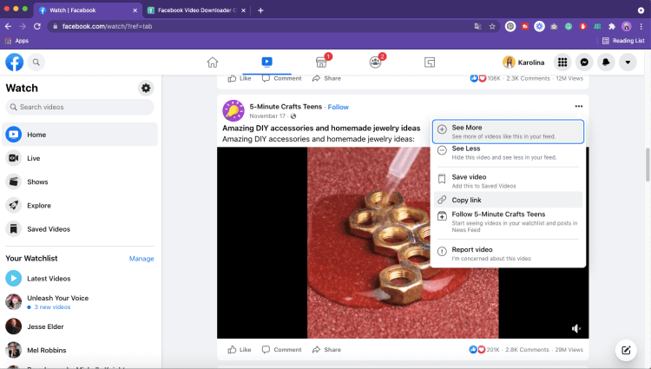This screenshot has width=651, height=369.
Task: Click the November 17 post date
Action: tap(267, 116)
